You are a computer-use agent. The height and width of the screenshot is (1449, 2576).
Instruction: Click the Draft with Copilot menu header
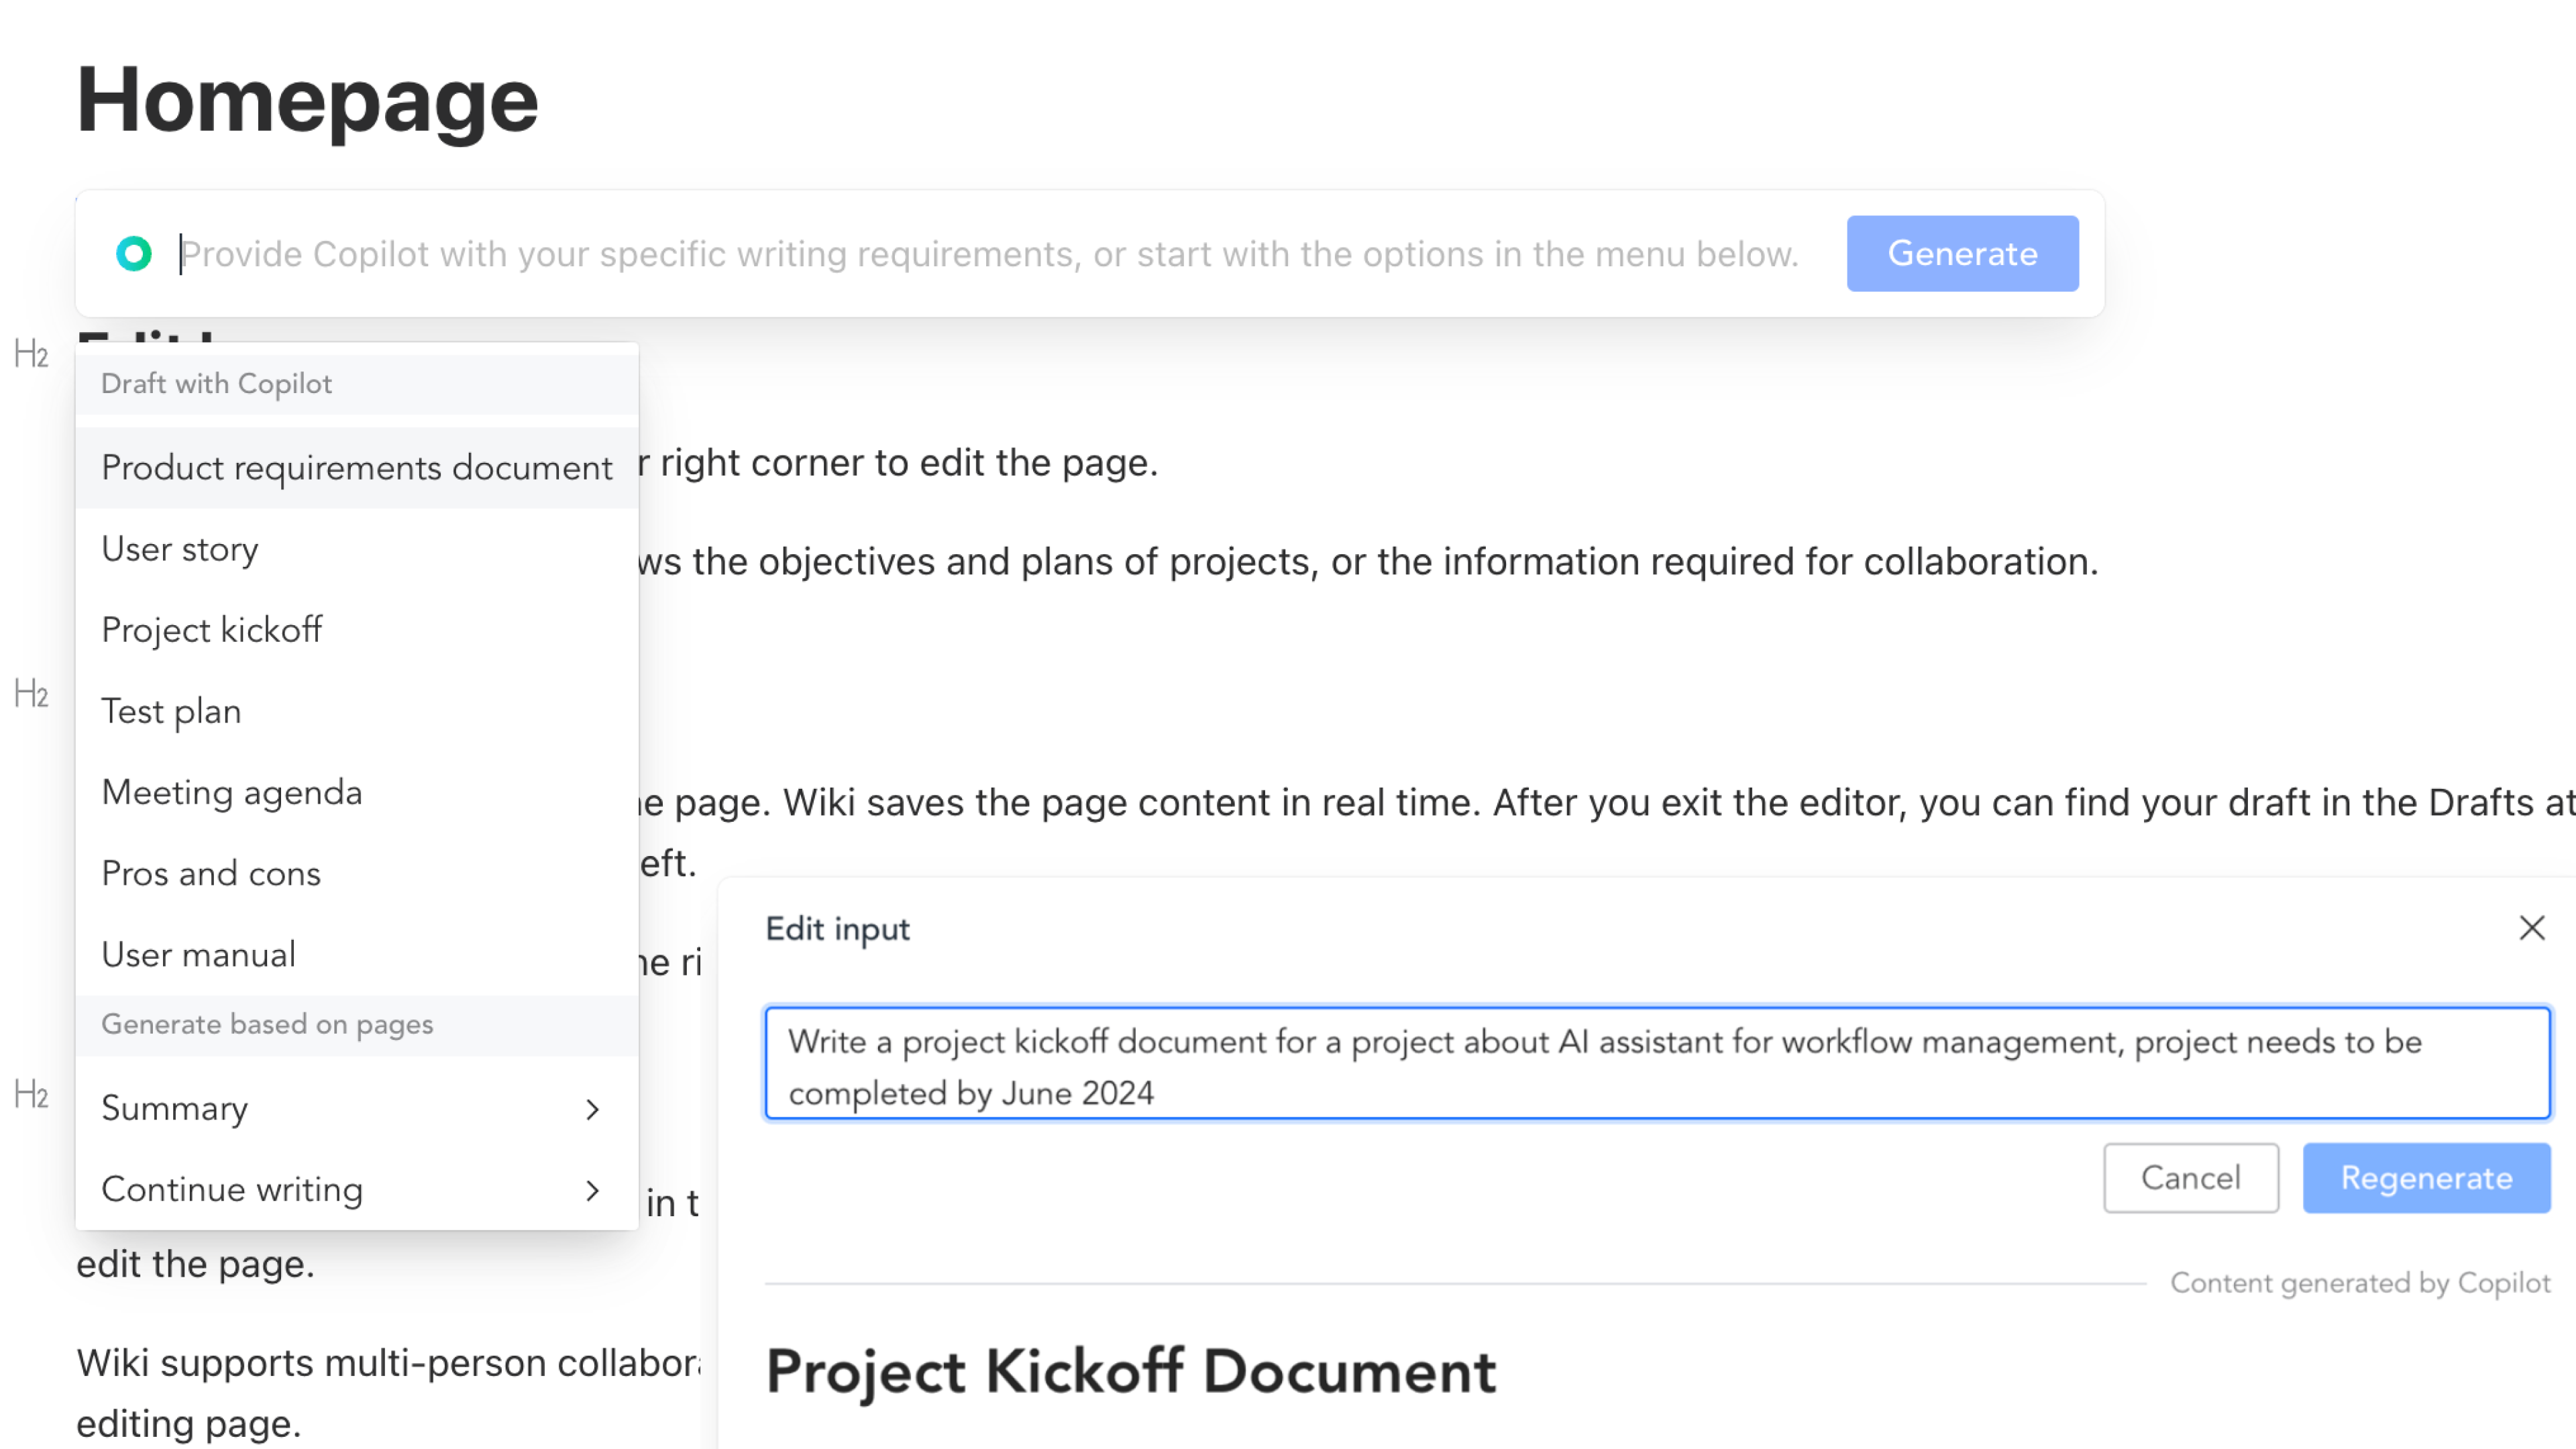[216, 383]
